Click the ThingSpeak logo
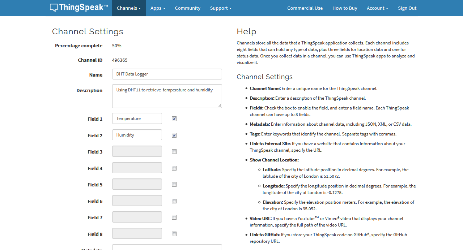This screenshot has height=250, width=463. coord(79,8)
